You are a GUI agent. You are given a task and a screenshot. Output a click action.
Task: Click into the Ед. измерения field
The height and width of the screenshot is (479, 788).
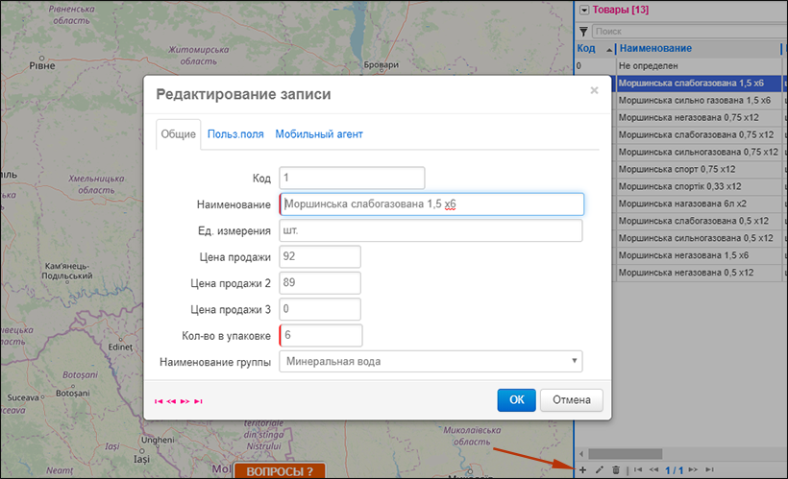point(431,230)
